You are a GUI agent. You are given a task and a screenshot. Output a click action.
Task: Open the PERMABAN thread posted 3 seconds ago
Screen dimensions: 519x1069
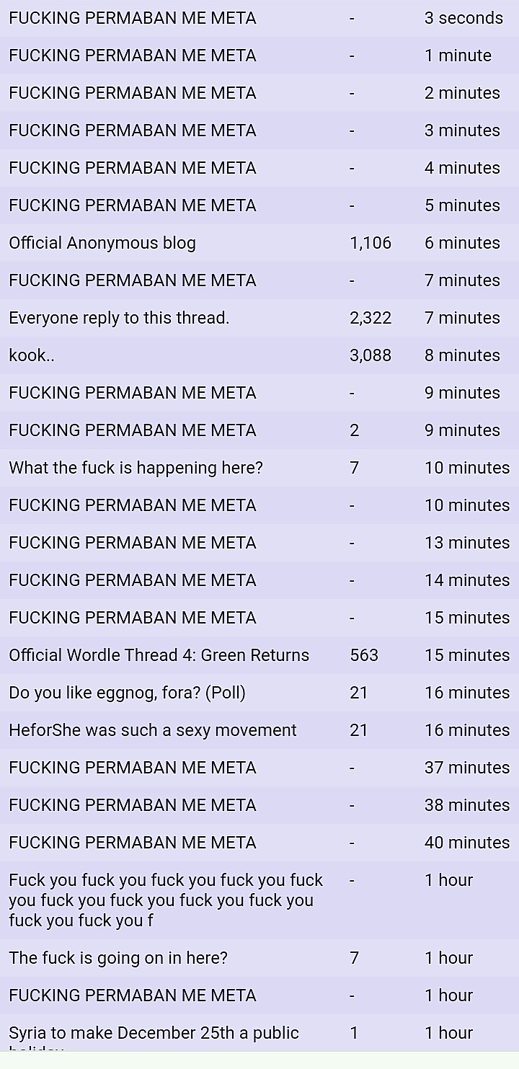pyautogui.click(x=133, y=18)
